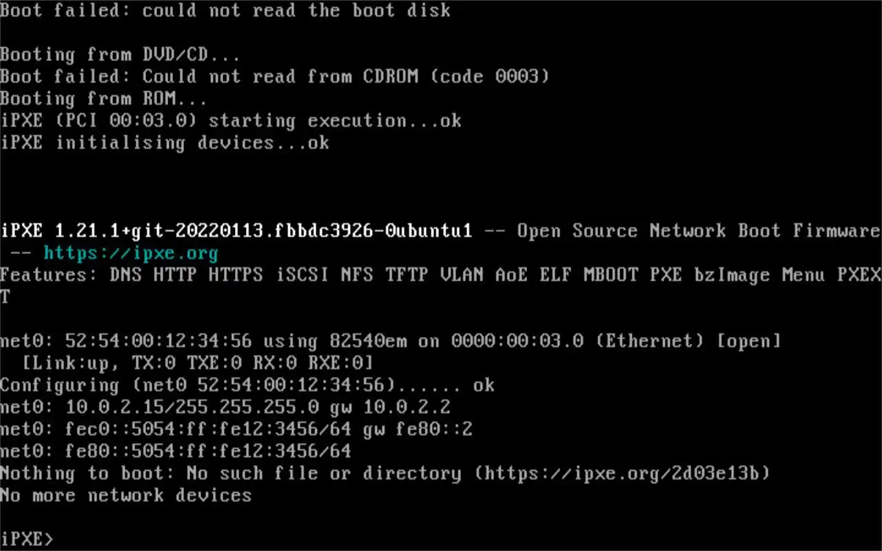Click the gateway 10.0.2.2 text
This screenshot has width=882, height=551.
pyautogui.click(x=407, y=407)
